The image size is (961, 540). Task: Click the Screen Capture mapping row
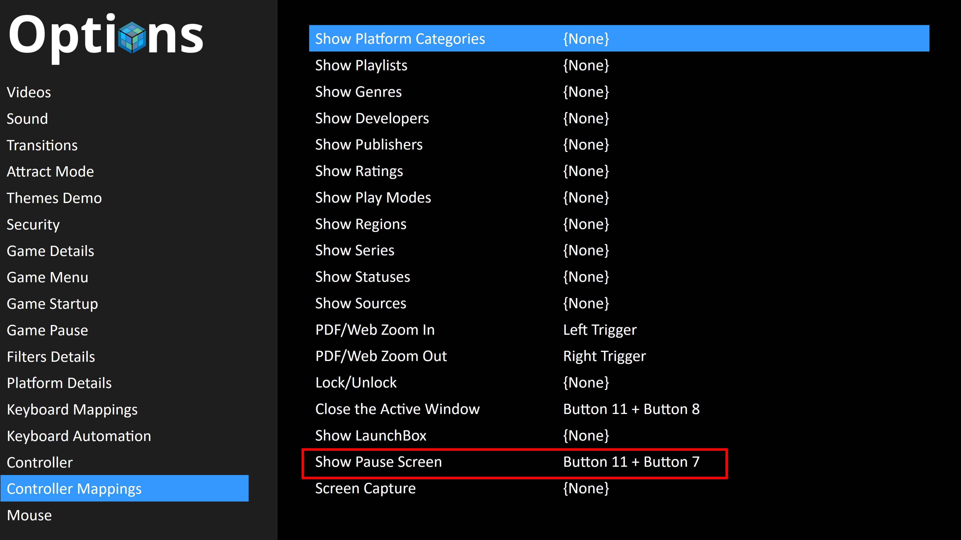(619, 488)
